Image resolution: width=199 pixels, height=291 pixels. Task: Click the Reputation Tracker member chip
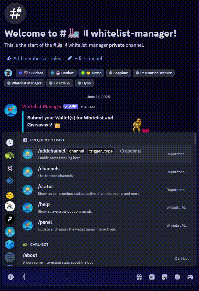pos(154,73)
